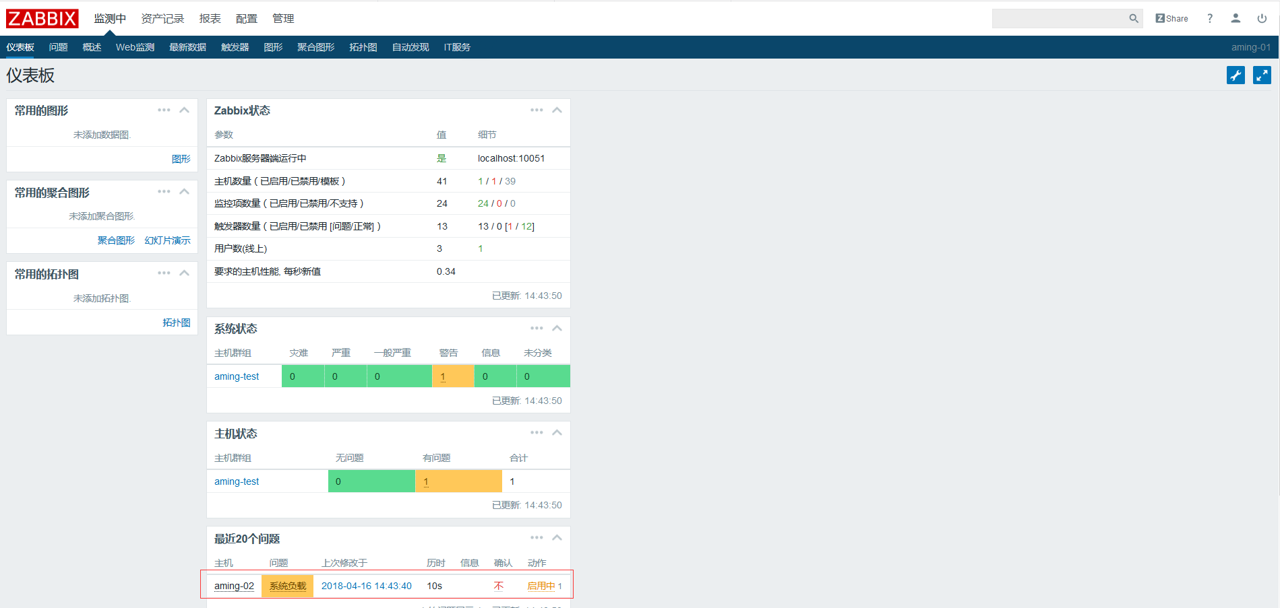Open the IT服务 submenu tab
Screen dimensions: 1280x608
[x=457, y=47]
